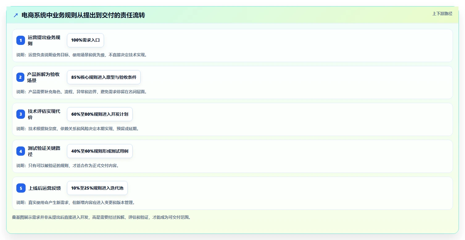Click the description starting 真实使用会产生新需求
Viewport: 465px width, 240px height.
(x=76, y=202)
